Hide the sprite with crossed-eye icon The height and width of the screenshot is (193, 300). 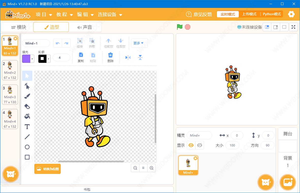click(200, 145)
